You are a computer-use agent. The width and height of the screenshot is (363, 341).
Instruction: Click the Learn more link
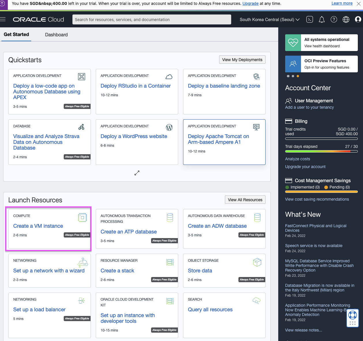pyautogui.click(x=342, y=3)
